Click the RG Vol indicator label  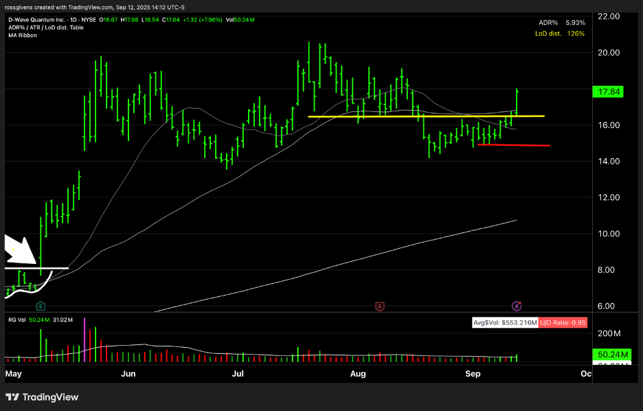coord(17,319)
